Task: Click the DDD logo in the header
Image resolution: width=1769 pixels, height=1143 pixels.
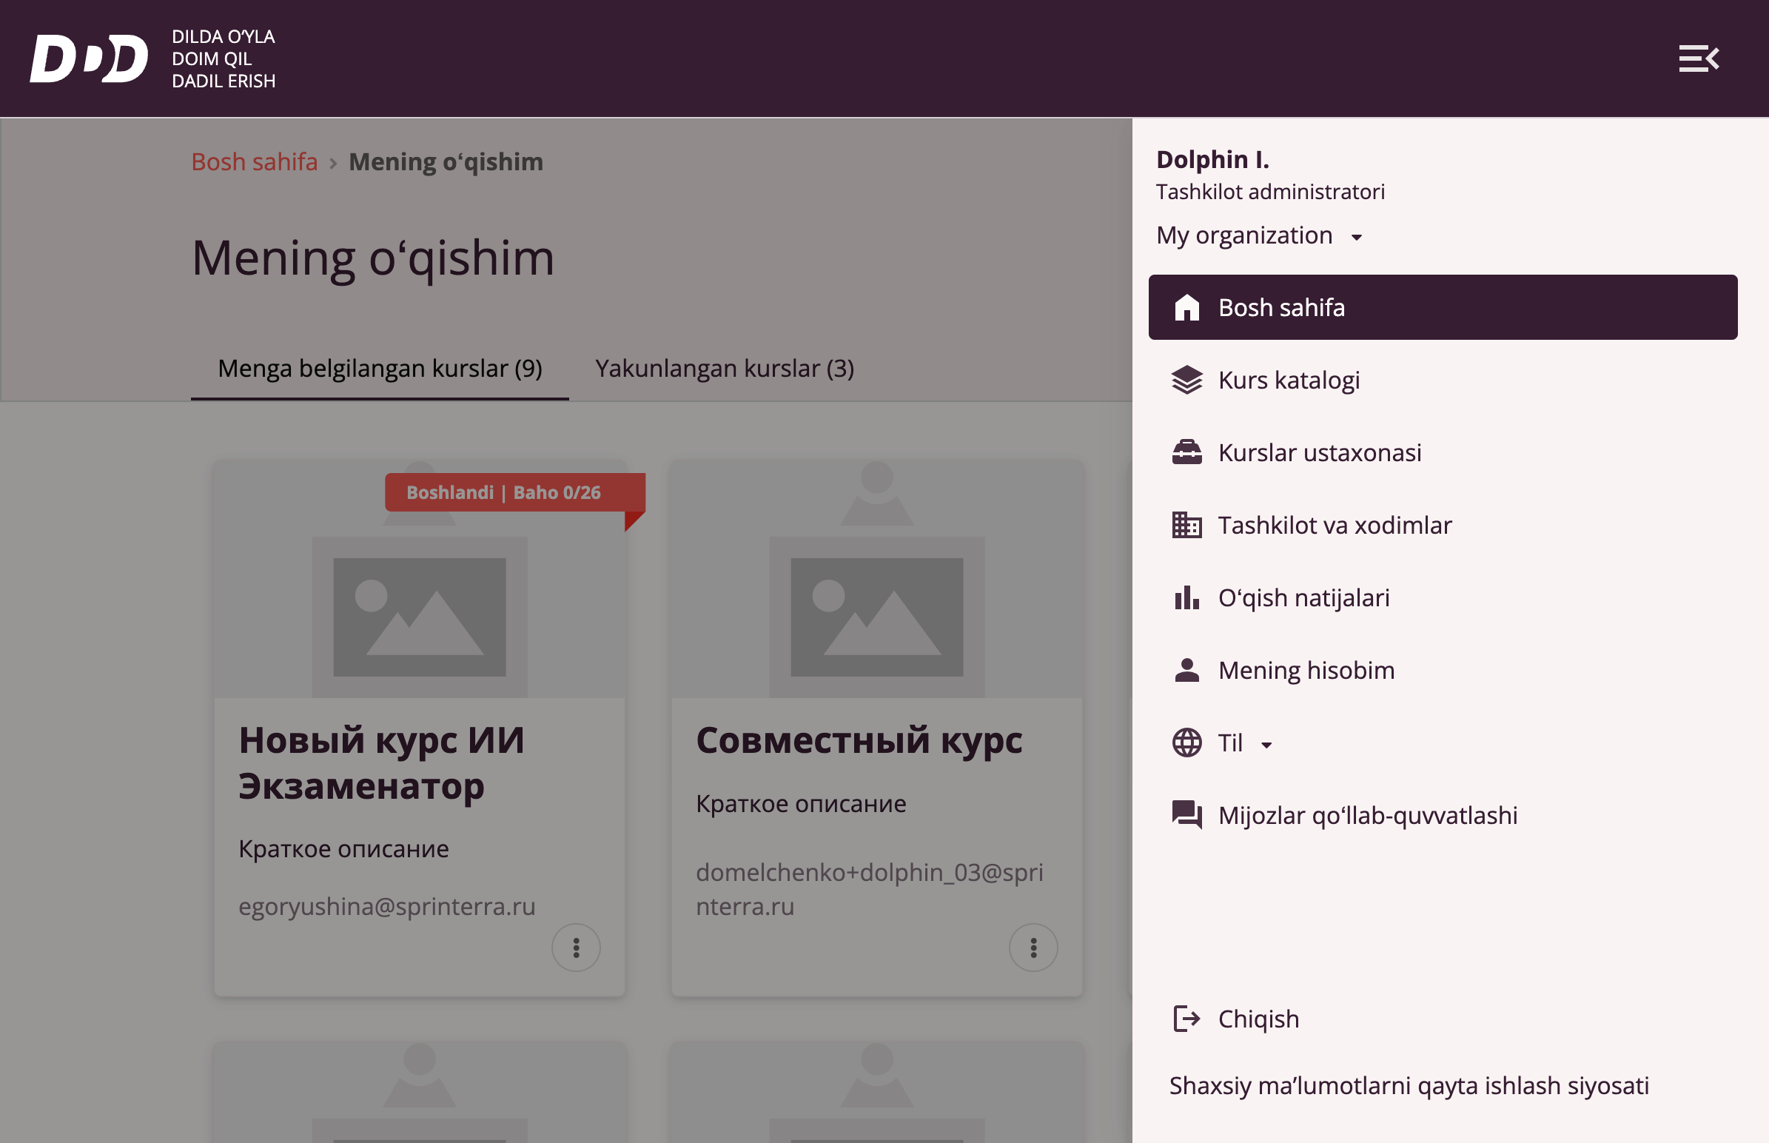Action: (x=89, y=58)
